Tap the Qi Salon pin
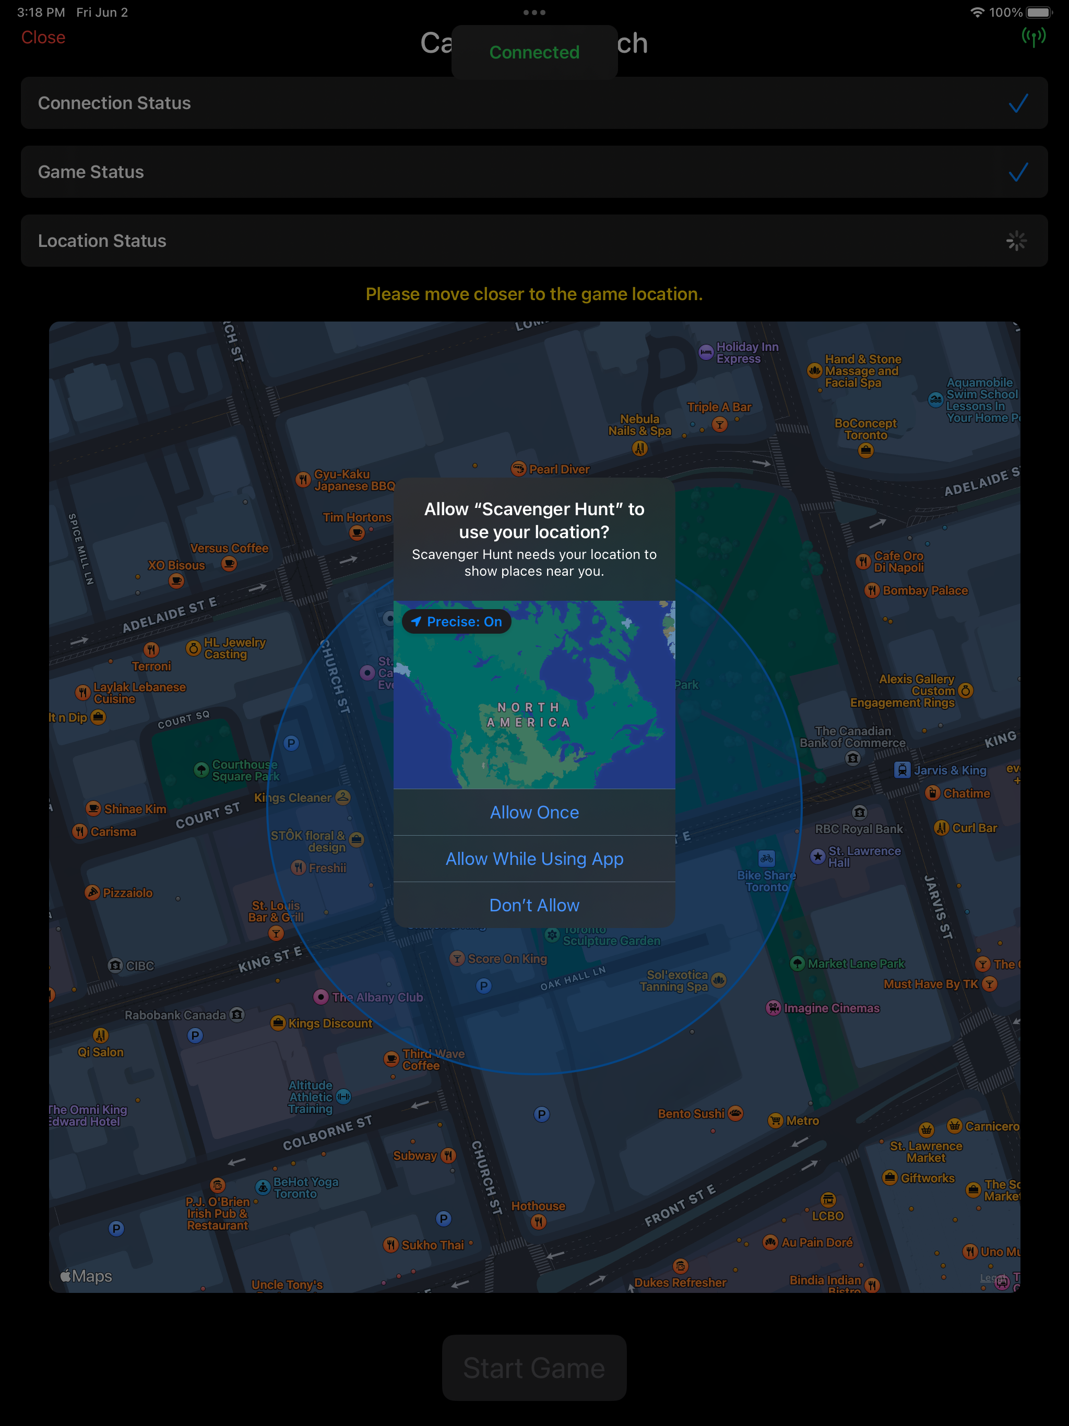Screen dimensions: 1069x1426 click(x=101, y=1036)
